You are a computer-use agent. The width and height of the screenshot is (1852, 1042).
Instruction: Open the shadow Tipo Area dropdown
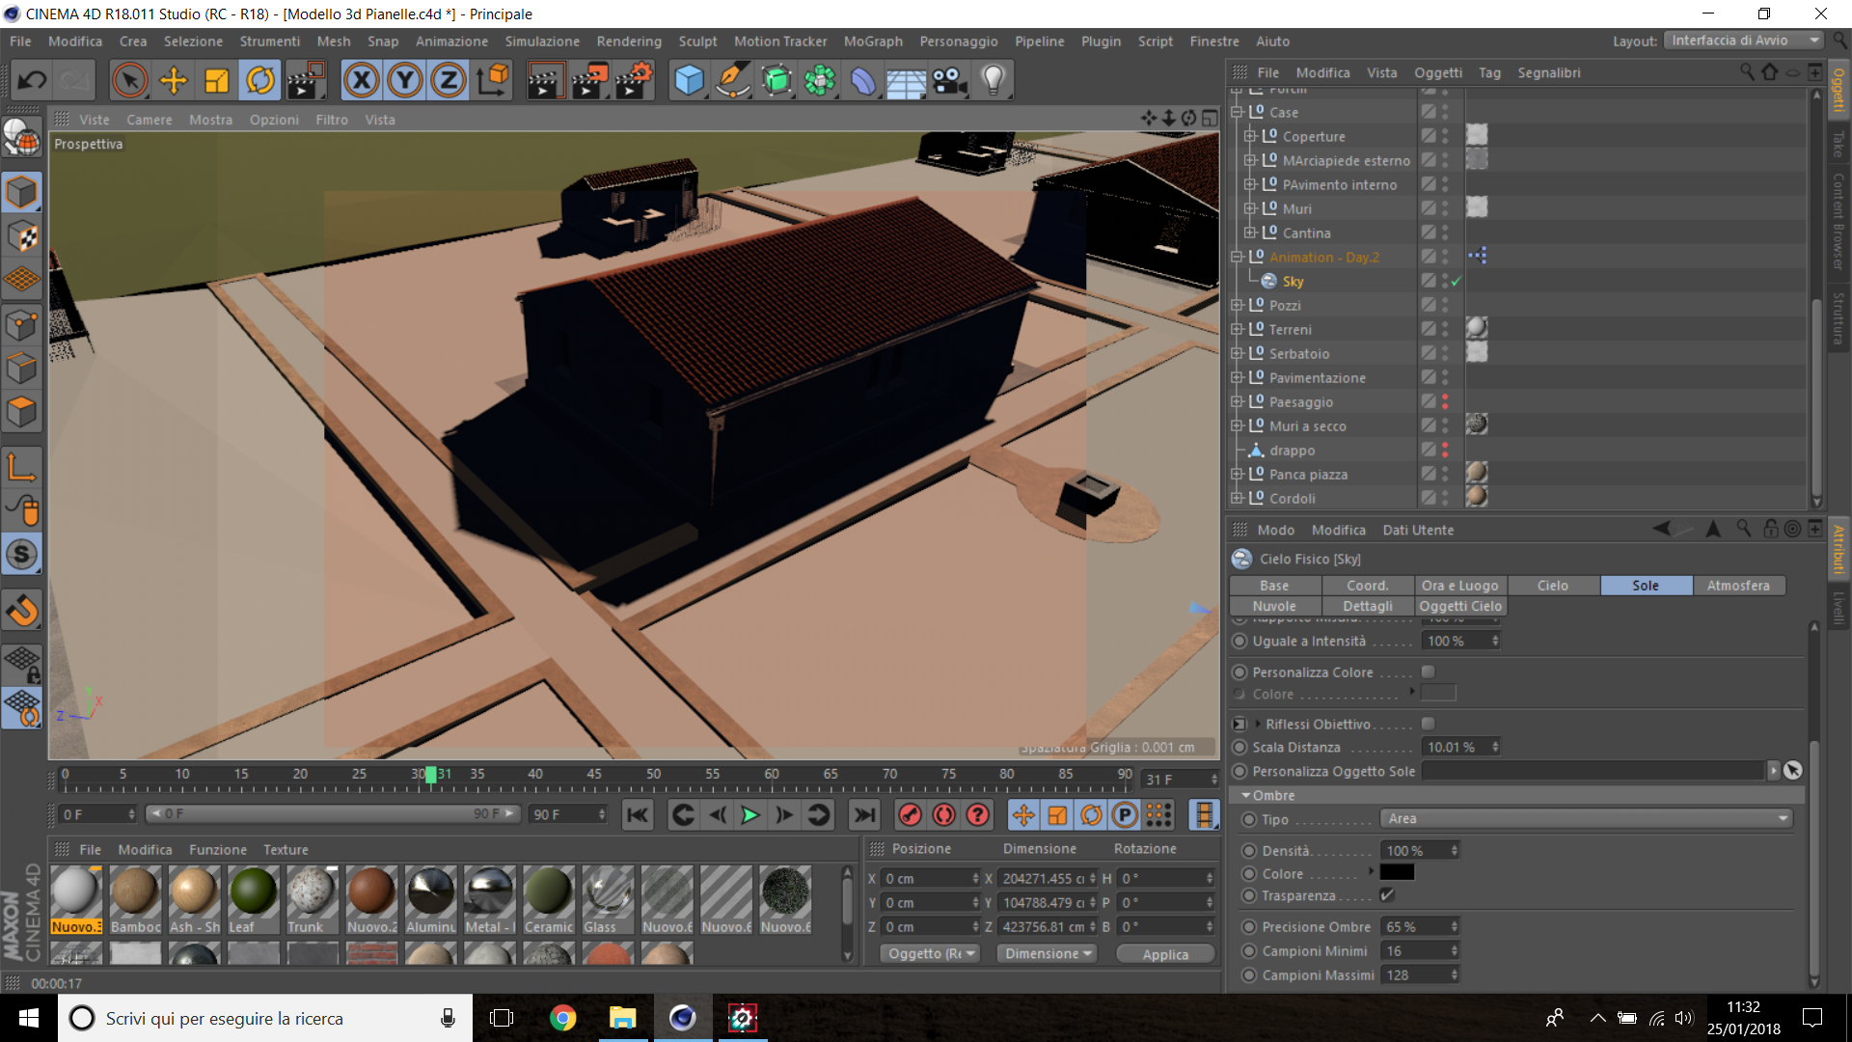tap(1587, 818)
